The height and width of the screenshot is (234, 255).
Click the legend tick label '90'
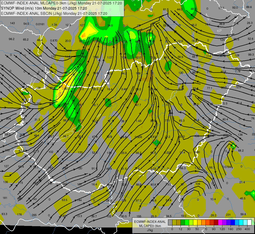coord(214,229)
